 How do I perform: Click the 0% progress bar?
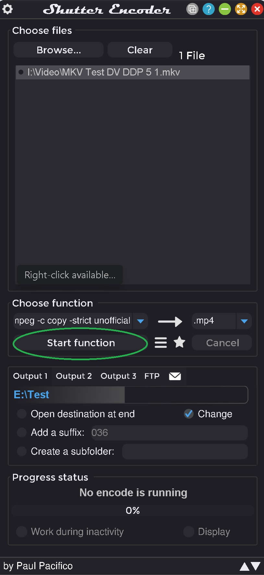pyautogui.click(x=133, y=511)
